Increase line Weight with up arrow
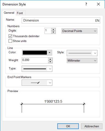Viewport: 105px width, 131px height. (x=50, y=59)
